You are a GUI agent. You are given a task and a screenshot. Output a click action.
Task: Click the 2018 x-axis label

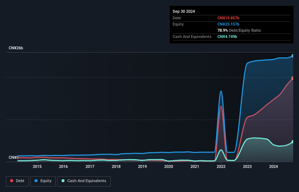pos(116,166)
